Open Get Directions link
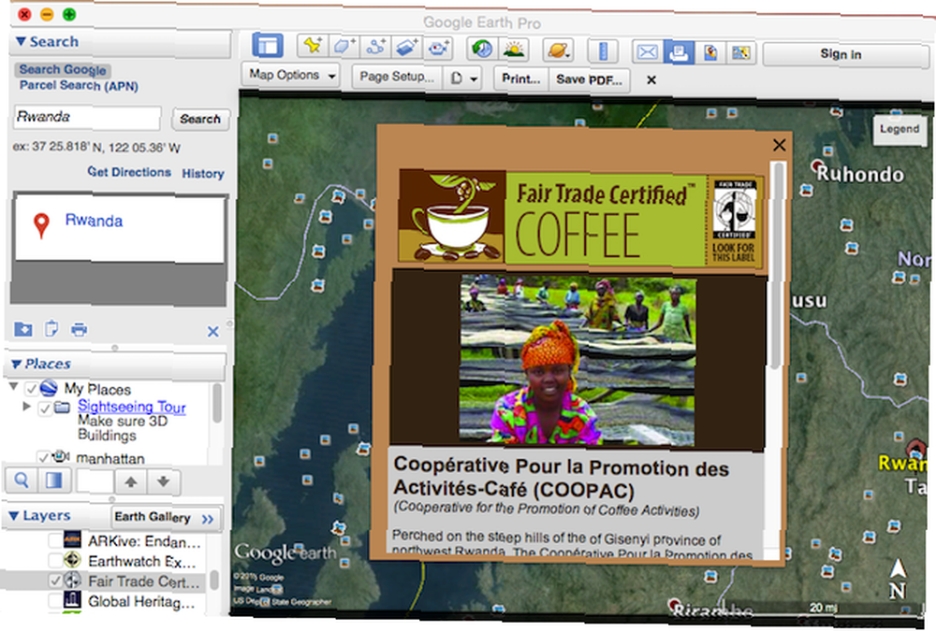Image resolution: width=936 pixels, height=631 pixels. [x=129, y=172]
